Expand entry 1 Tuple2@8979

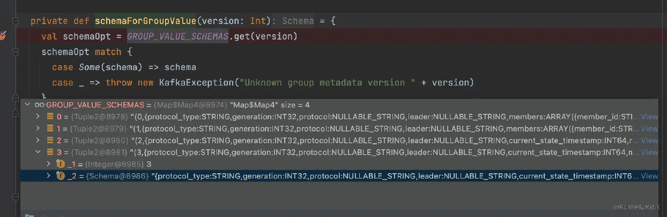[38, 128]
